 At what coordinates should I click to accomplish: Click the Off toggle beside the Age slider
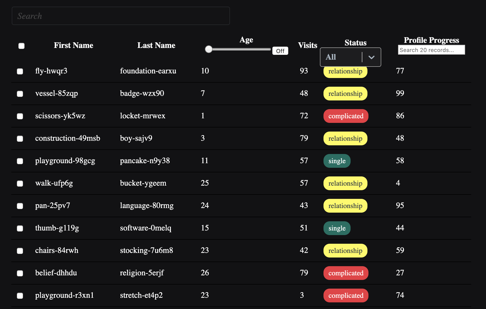[280, 51]
